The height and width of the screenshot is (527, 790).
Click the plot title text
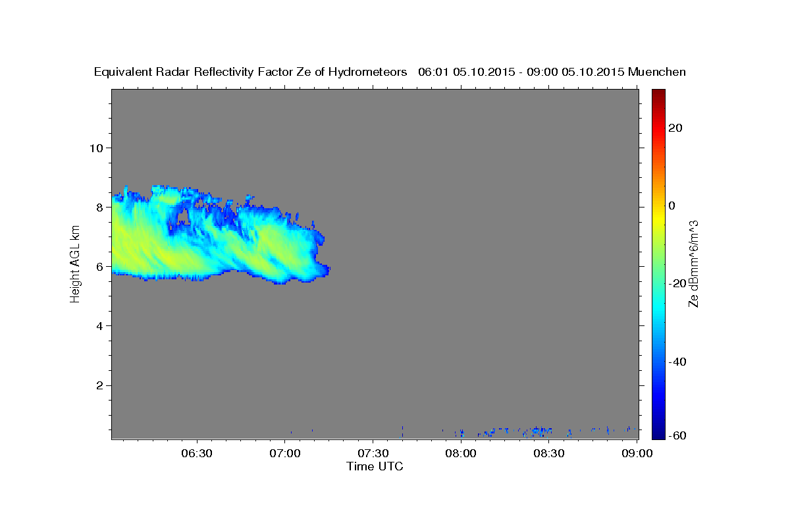click(390, 72)
